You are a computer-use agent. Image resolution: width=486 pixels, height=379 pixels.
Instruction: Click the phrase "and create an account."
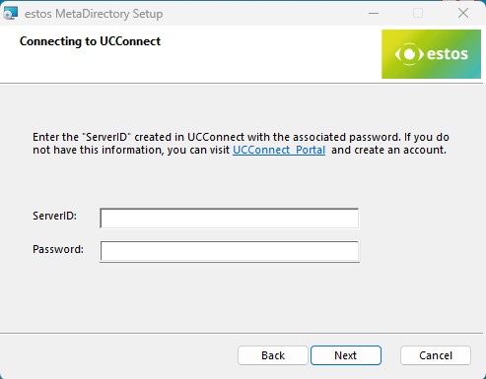pyautogui.click(x=388, y=150)
